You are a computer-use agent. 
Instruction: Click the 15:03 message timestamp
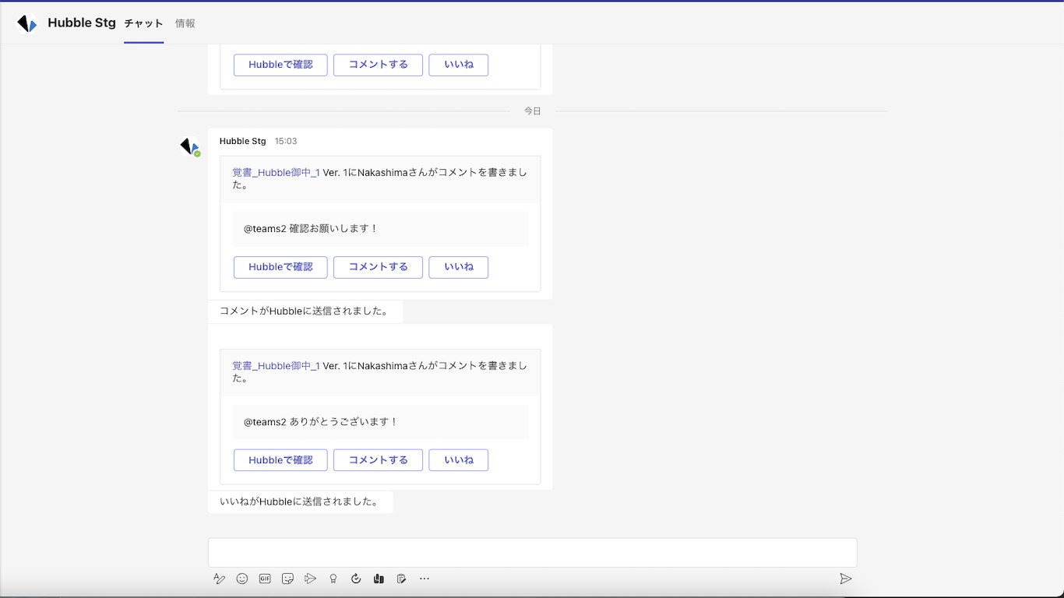click(286, 141)
